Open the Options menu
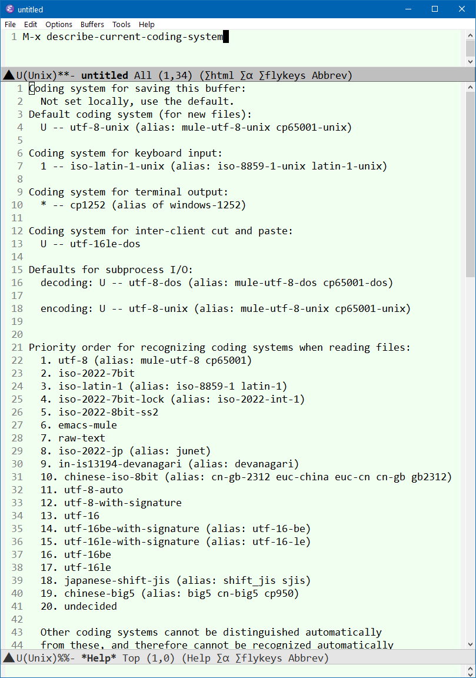 58,25
